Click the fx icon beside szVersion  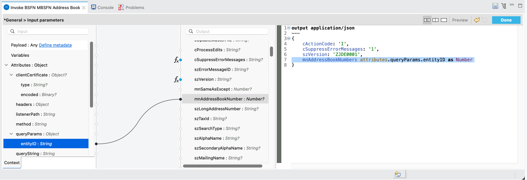click(177, 79)
